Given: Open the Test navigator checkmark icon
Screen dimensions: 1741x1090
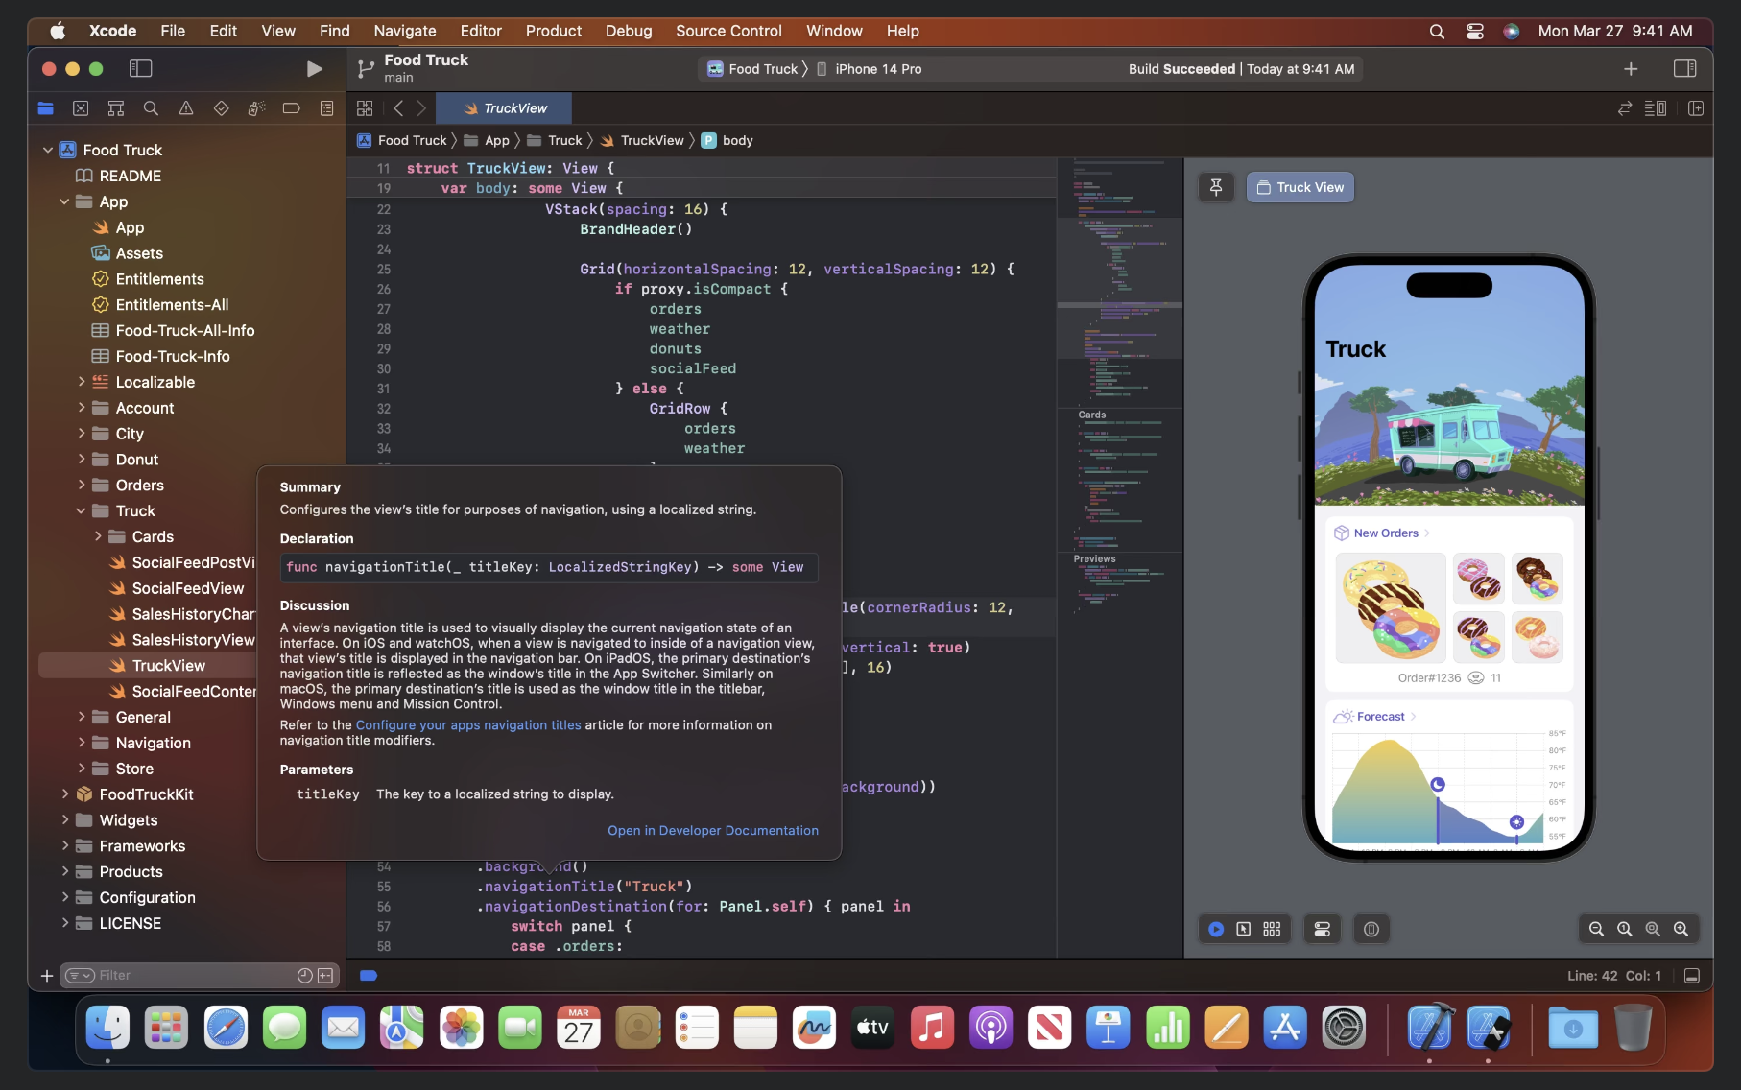Looking at the screenshot, I should click(220, 107).
